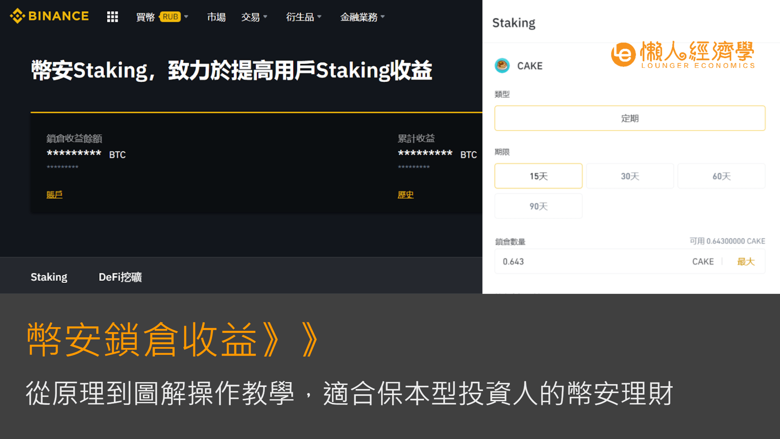Click the Staking panel title
Image resolution: width=780 pixels, height=439 pixels.
point(514,23)
